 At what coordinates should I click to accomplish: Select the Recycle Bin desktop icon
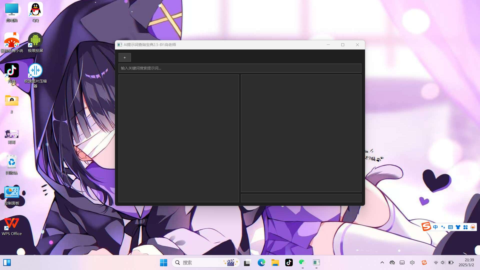pyautogui.click(x=12, y=165)
